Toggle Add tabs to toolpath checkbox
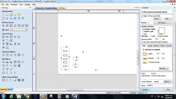176x99 pixels. pos(144,50)
